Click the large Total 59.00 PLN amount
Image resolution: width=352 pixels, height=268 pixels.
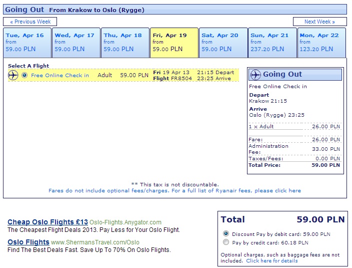pos(320,219)
